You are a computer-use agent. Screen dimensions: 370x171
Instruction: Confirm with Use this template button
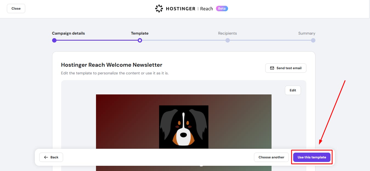[x=312, y=157]
